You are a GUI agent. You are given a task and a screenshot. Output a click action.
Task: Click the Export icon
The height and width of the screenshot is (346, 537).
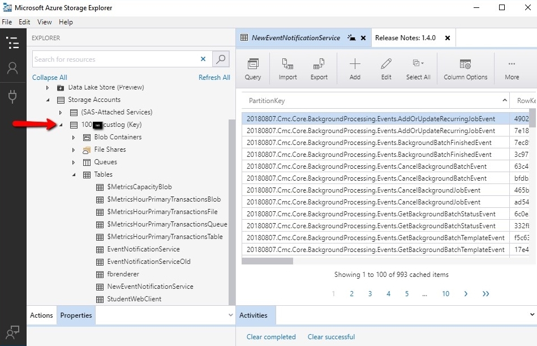[320, 68]
